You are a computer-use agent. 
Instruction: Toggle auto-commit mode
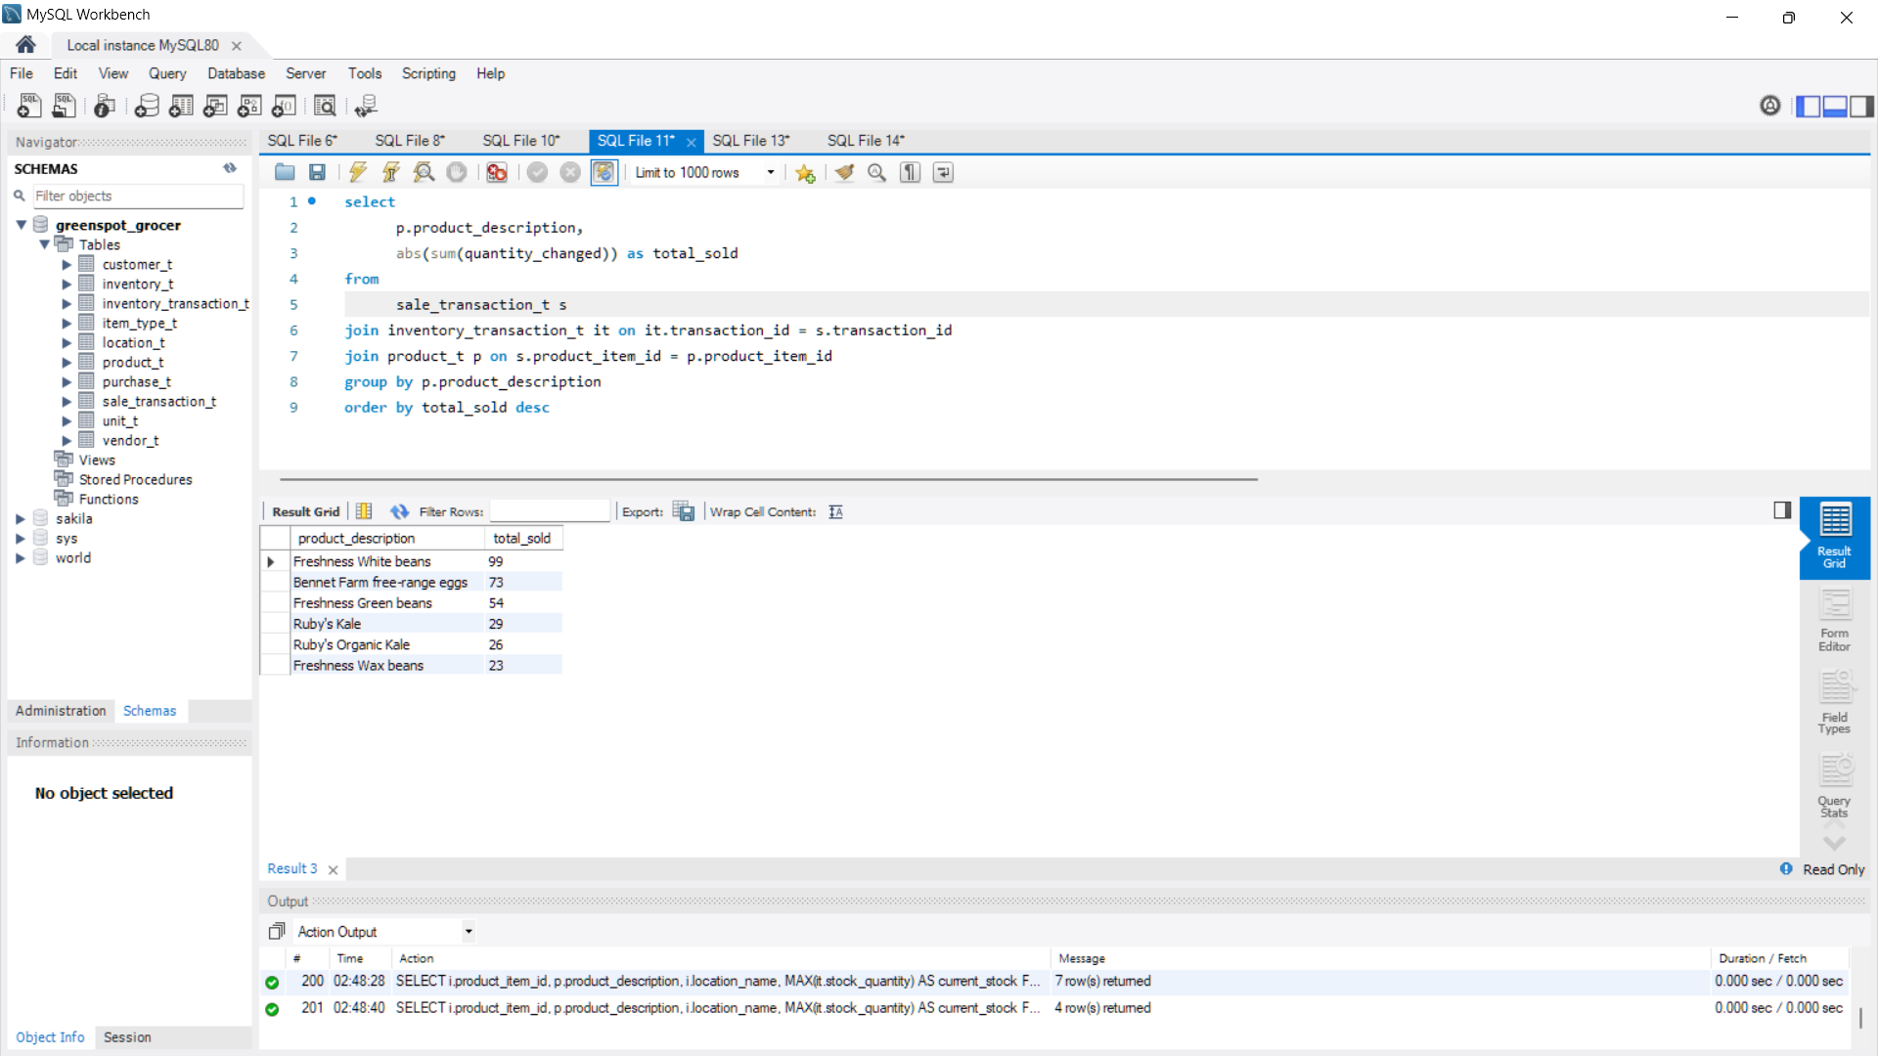[604, 173]
